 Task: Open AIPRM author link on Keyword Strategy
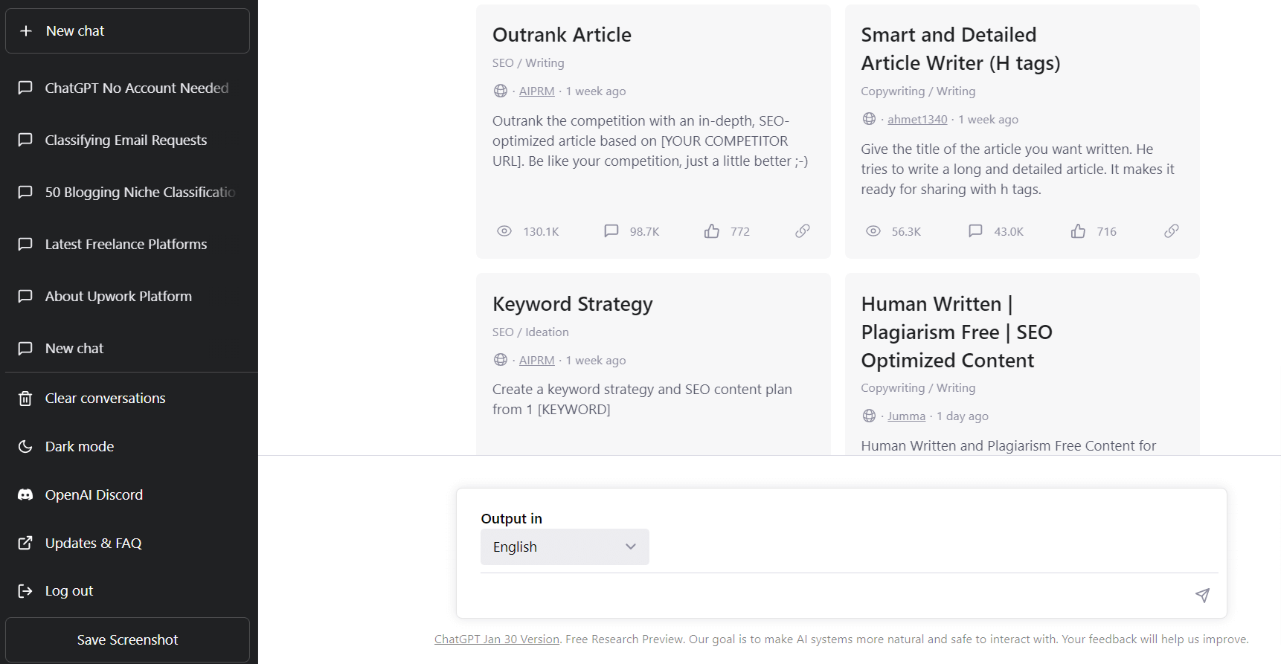coord(536,361)
